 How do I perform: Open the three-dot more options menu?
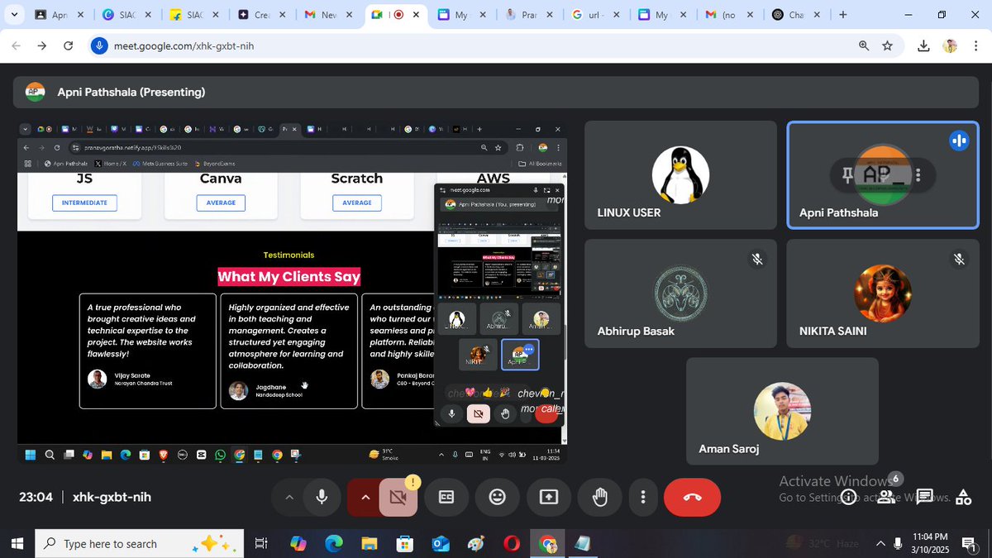click(642, 497)
